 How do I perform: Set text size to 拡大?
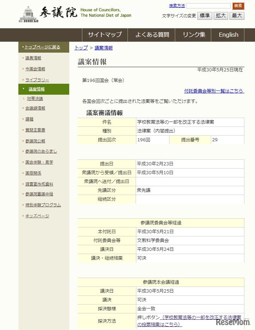click(221, 16)
